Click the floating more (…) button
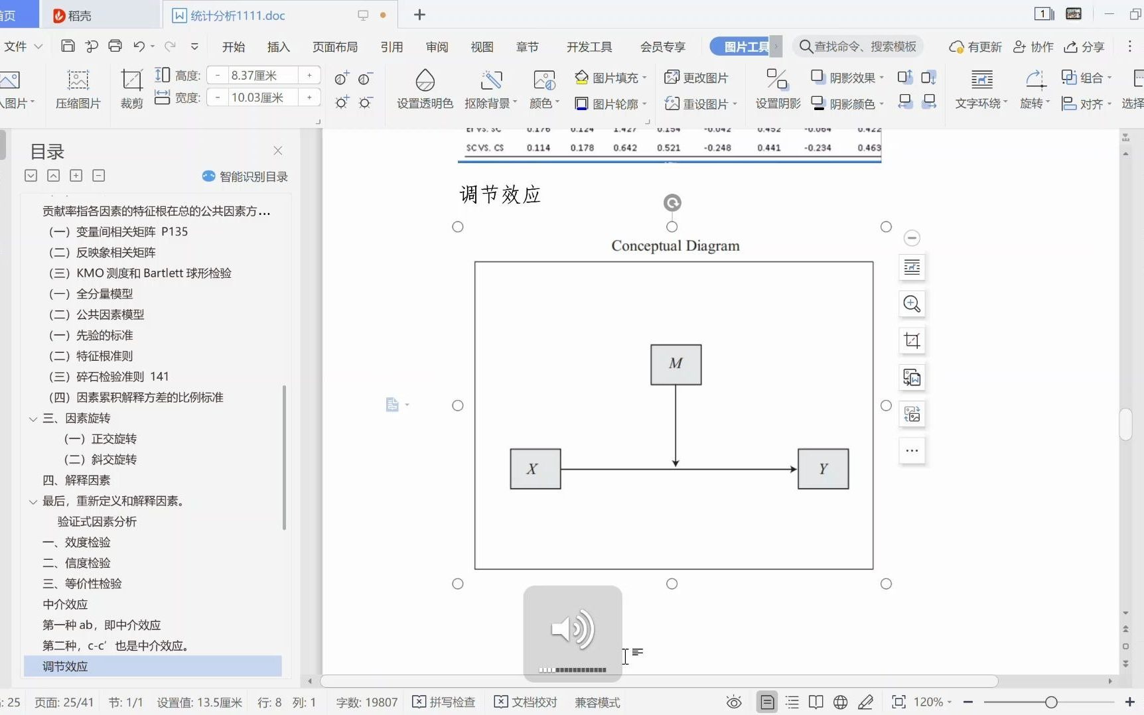Viewport: 1144px width, 715px height. point(912,451)
